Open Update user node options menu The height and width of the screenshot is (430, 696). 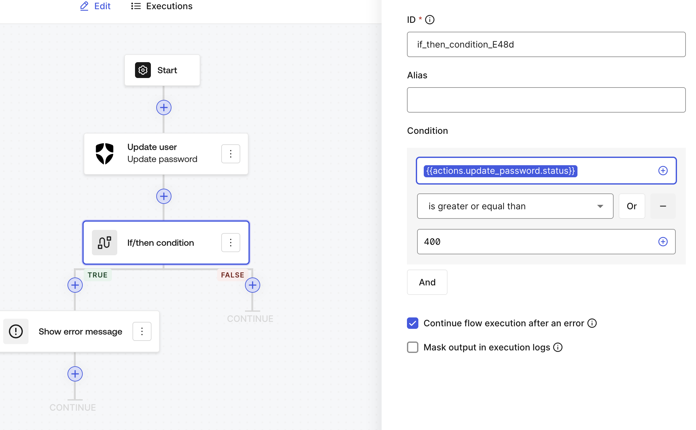pyautogui.click(x=231, y=154)
